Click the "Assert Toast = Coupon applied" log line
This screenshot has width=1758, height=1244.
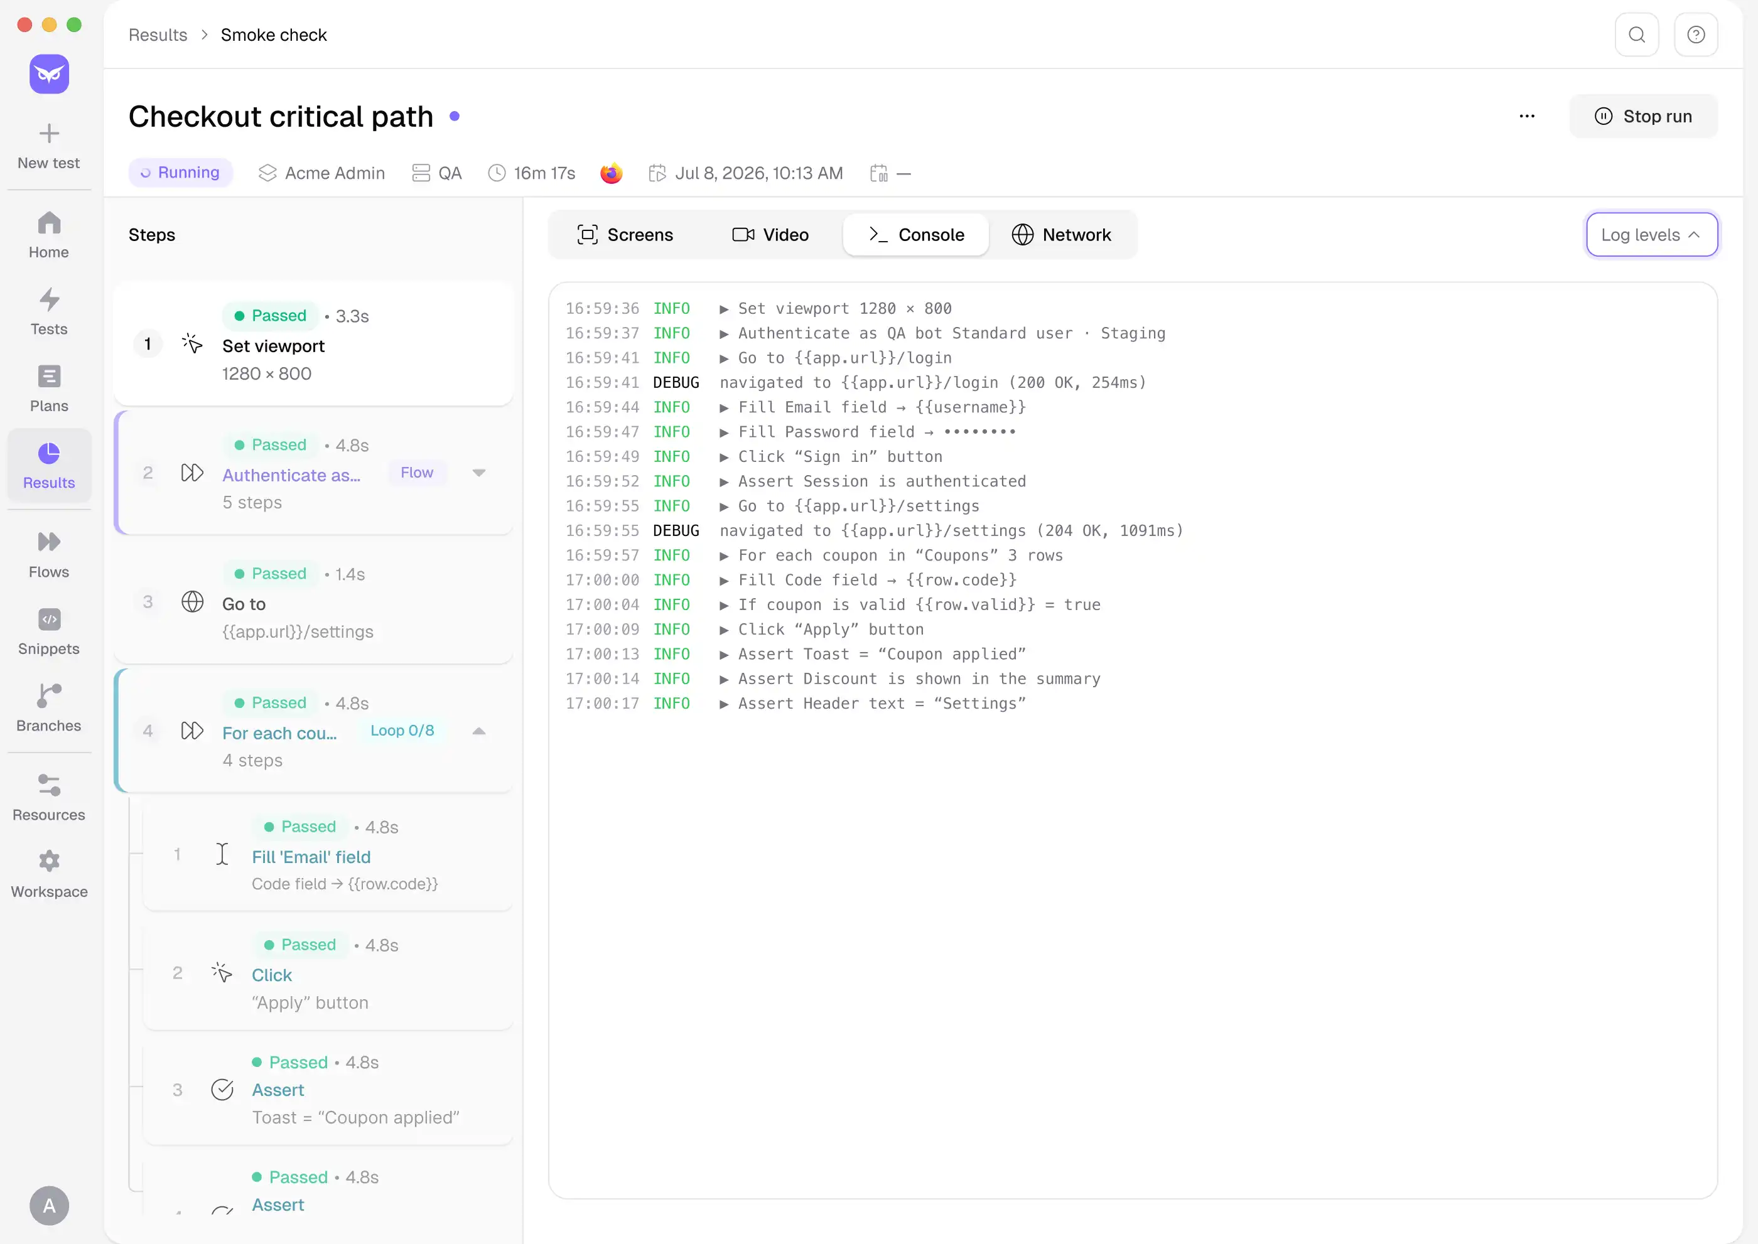pos(882,654)
